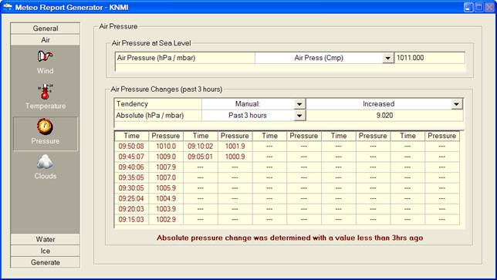Select the Pressure gauge icon

45,127
